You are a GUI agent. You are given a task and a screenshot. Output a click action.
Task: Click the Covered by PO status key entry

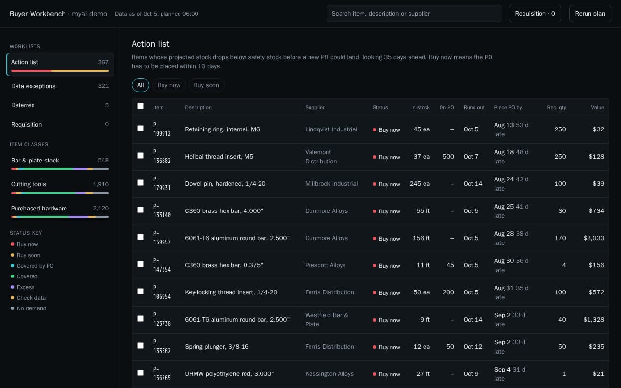pos(32,266)
